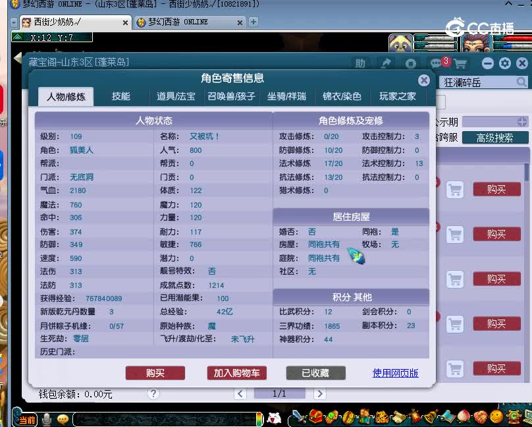Add a new window tab with plus
The image size is (532, 427).
click(253, 22)
